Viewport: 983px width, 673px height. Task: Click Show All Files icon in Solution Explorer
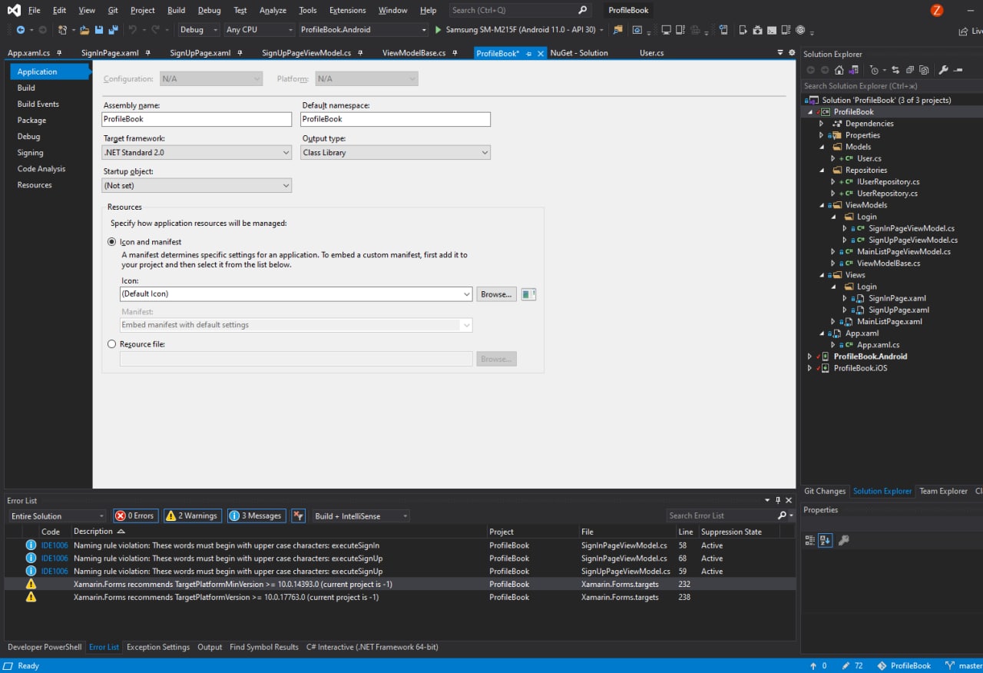[924, 70]
